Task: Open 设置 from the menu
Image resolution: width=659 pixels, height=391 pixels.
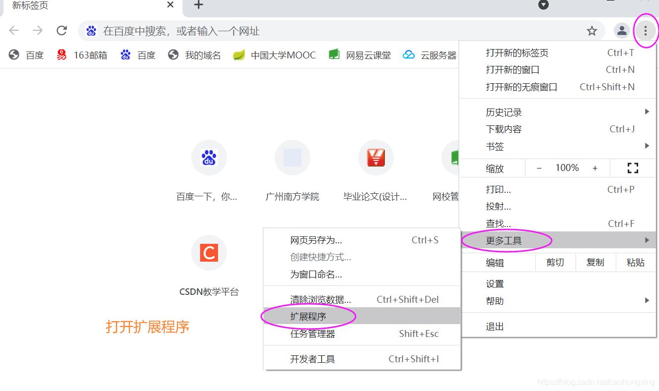Action: coord(558,283)
